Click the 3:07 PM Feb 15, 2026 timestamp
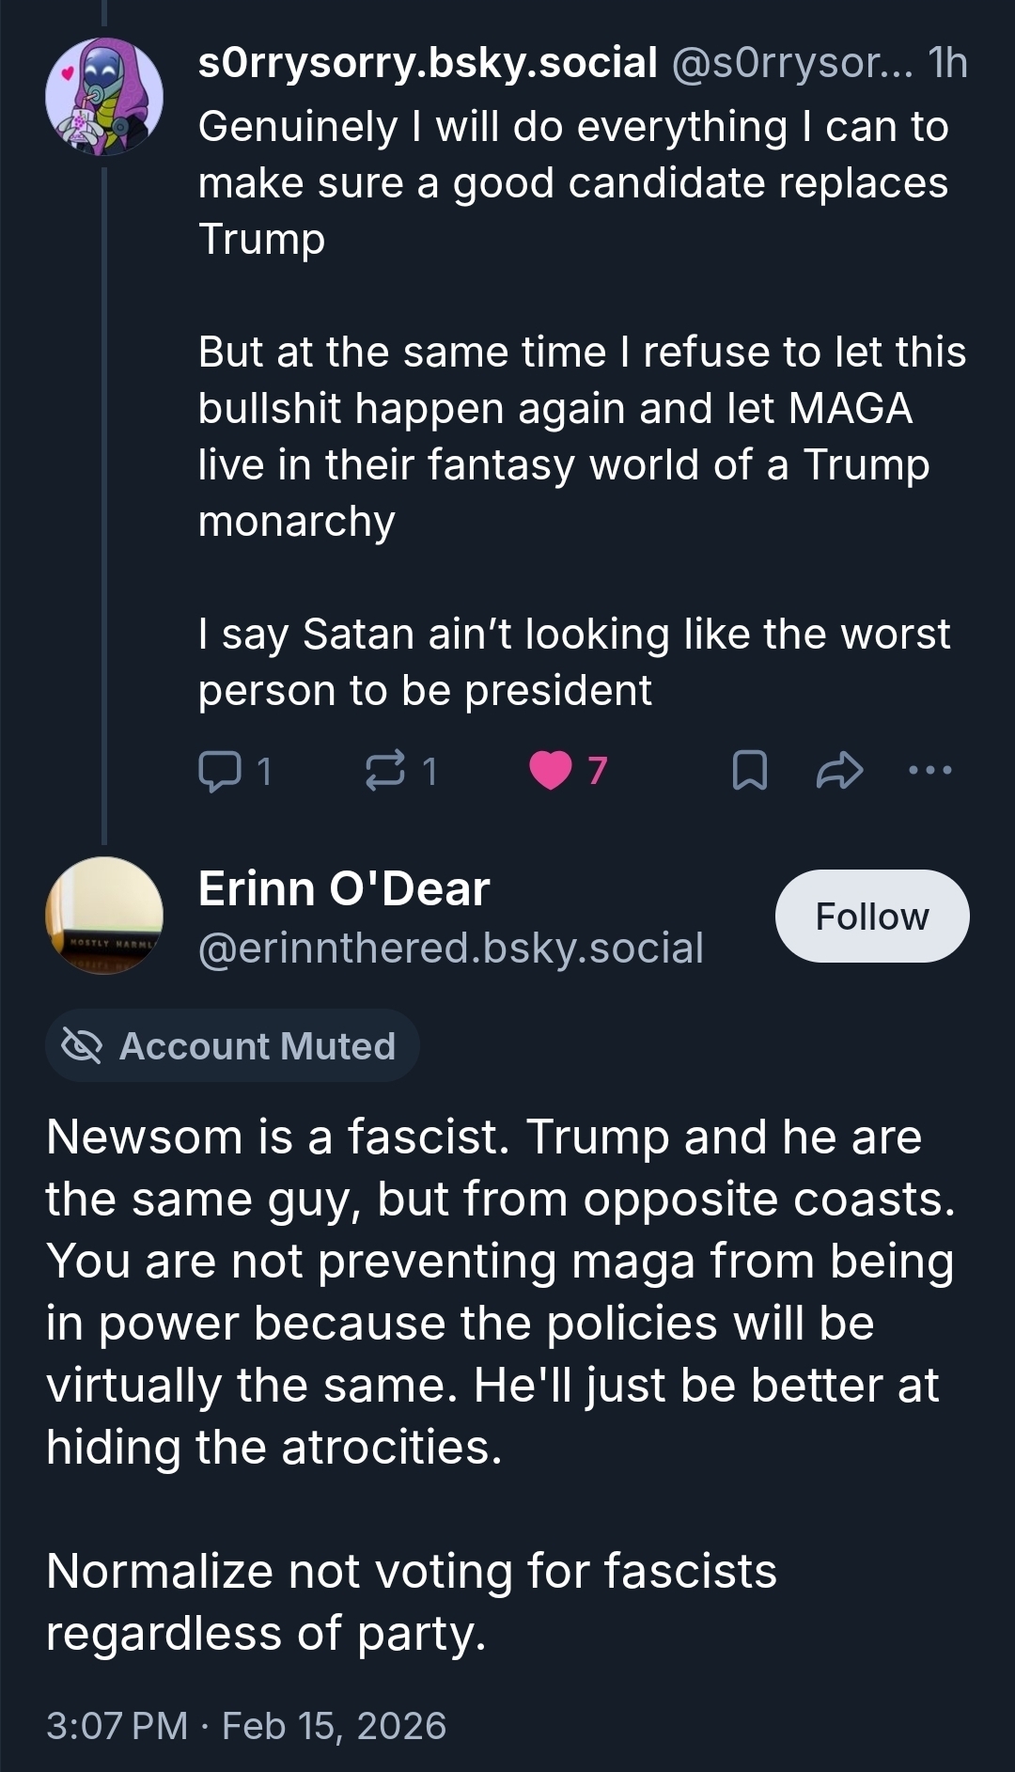This screenshot has height=1772, width=1015. 246,1726
